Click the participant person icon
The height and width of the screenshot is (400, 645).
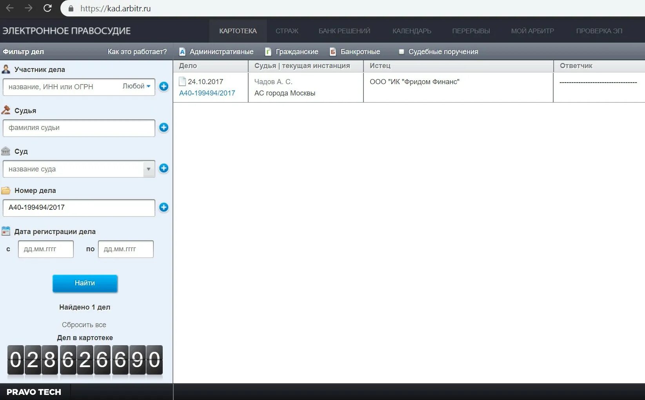6,69
